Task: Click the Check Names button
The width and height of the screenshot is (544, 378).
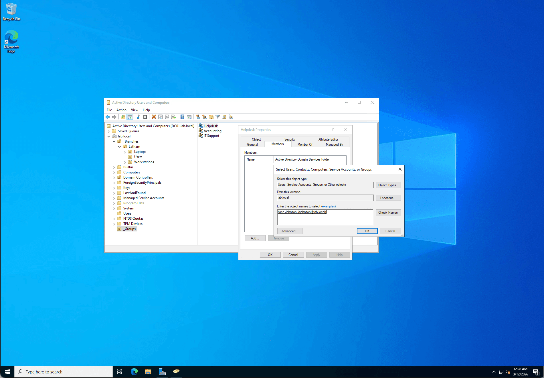Action: 388,213
